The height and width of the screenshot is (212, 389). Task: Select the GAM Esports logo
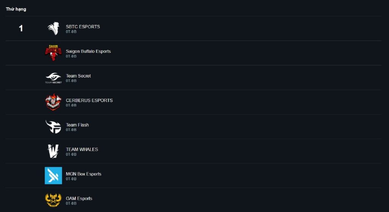click(x=53, y=200)
